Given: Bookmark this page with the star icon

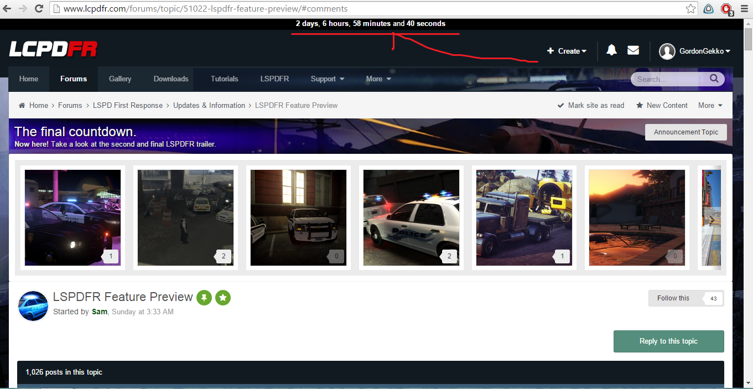Looking at the screenshot, I should (x=690, y=9).
